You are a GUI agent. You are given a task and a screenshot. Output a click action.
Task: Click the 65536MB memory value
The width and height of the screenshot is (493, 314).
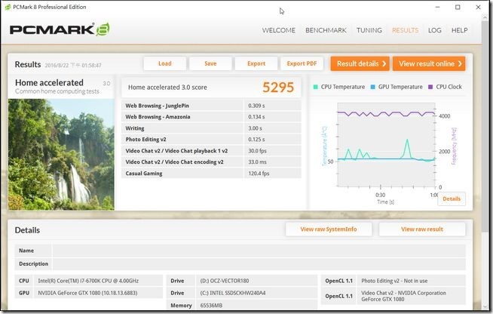[x=211, y=305]
